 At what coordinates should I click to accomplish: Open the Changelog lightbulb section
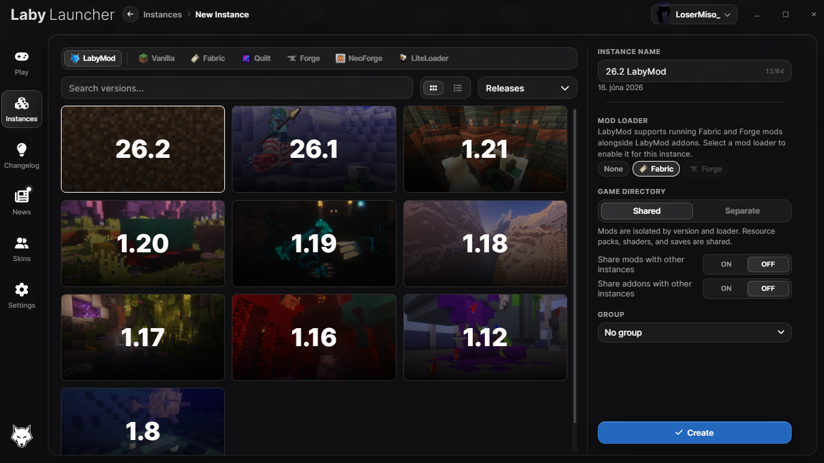[22, 156]
